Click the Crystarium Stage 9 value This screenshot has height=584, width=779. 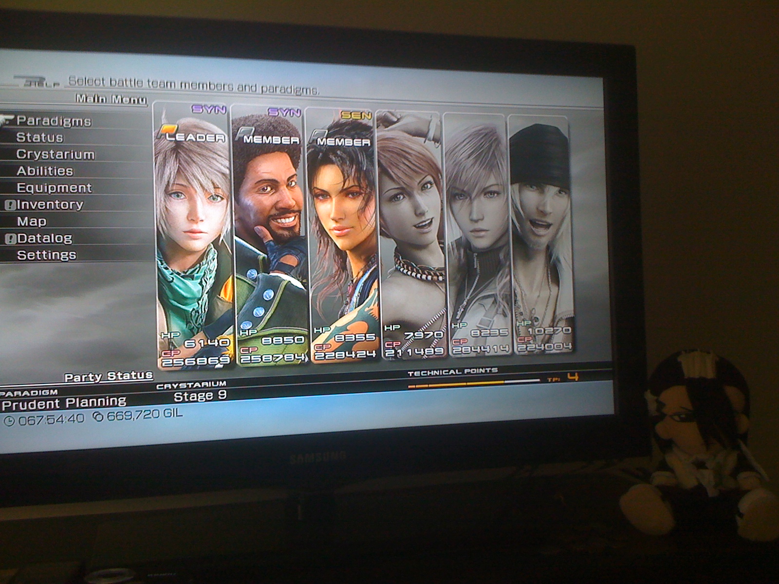click(200, 396)
